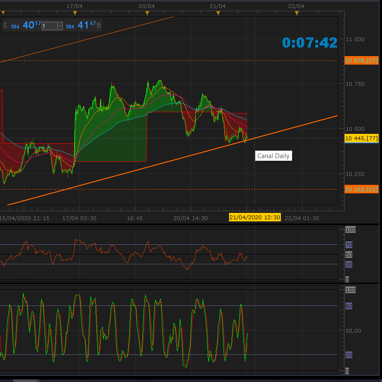Click the stochastic 50,00 axis label

pyautogui.click(x=353, y=331)
